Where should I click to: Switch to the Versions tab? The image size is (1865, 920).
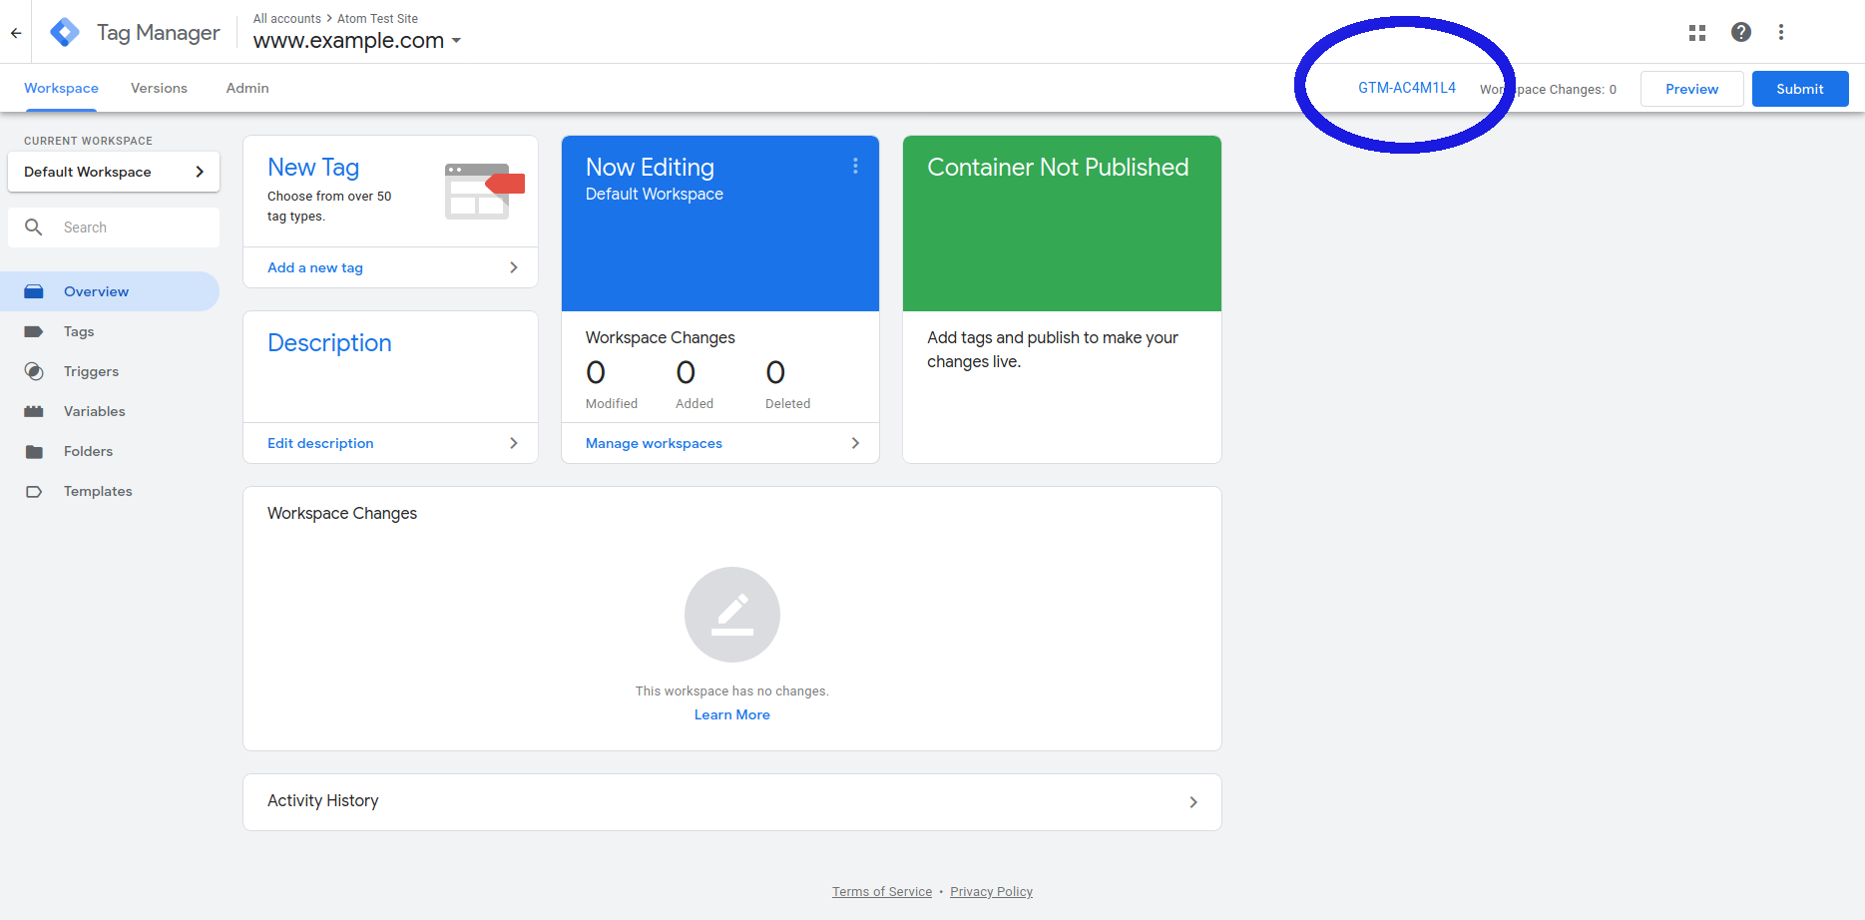[159, 88]
